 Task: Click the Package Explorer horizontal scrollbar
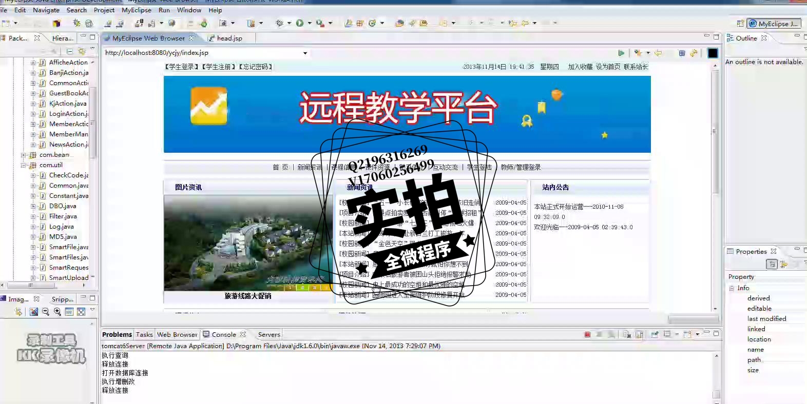[x=31, y=285]
